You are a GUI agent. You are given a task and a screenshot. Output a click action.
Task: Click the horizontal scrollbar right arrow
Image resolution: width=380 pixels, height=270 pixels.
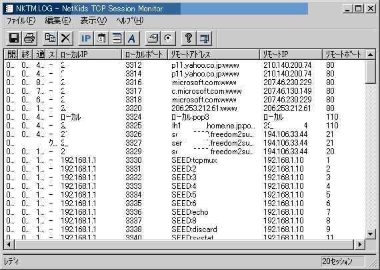click(x=360, y=244)
